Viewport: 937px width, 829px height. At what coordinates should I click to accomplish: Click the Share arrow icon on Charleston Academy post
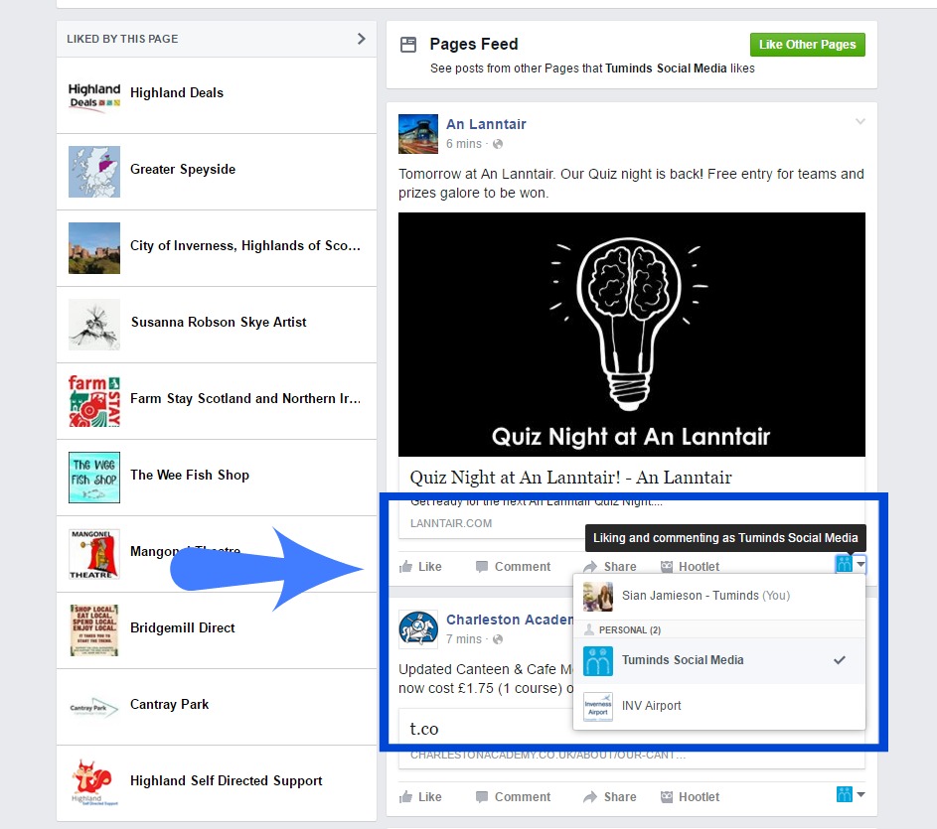pyautogui.click(x=590, y=797)
